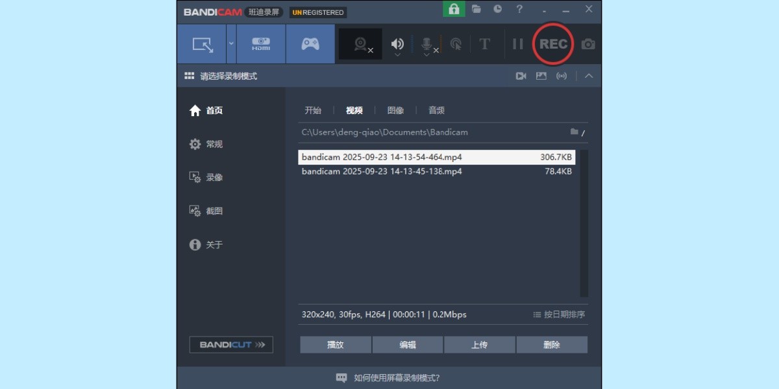Open the 音频 tab
This screenshot has width=779, height=389.
436,110
